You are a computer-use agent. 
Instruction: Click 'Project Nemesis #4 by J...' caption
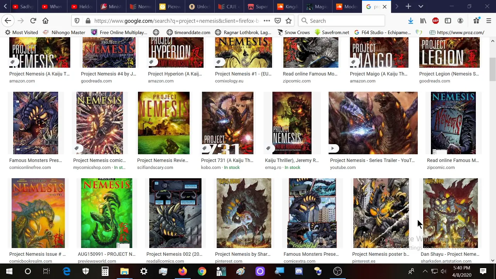tap(108, 74)
